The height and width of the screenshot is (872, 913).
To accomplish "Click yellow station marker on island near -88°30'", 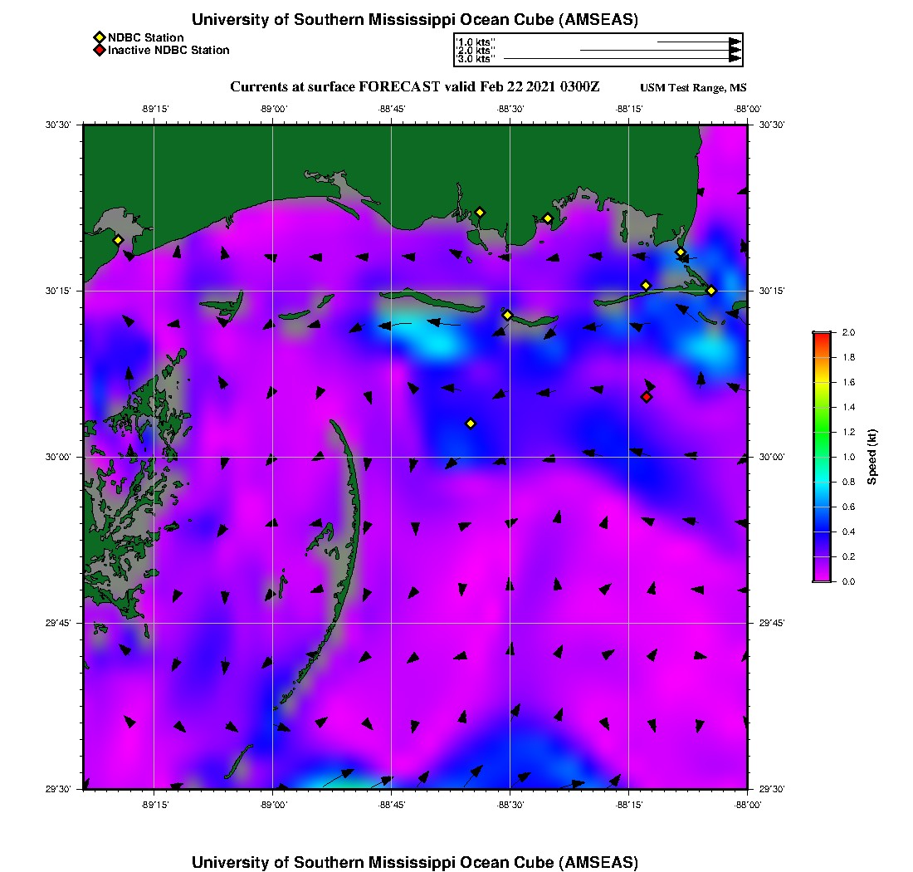I will point(508,315).
